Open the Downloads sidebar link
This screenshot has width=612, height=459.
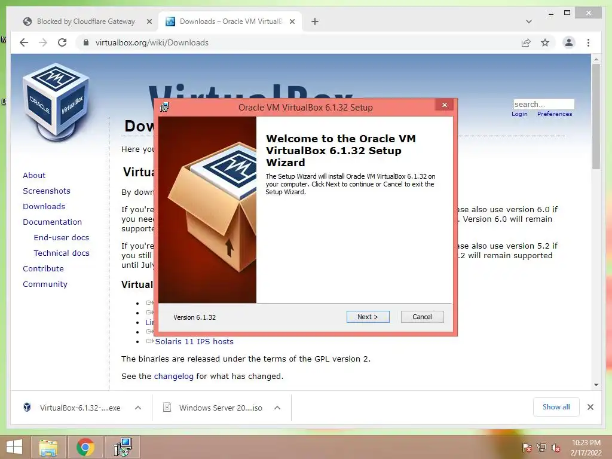pyautogui.click(x=44, y=206)
